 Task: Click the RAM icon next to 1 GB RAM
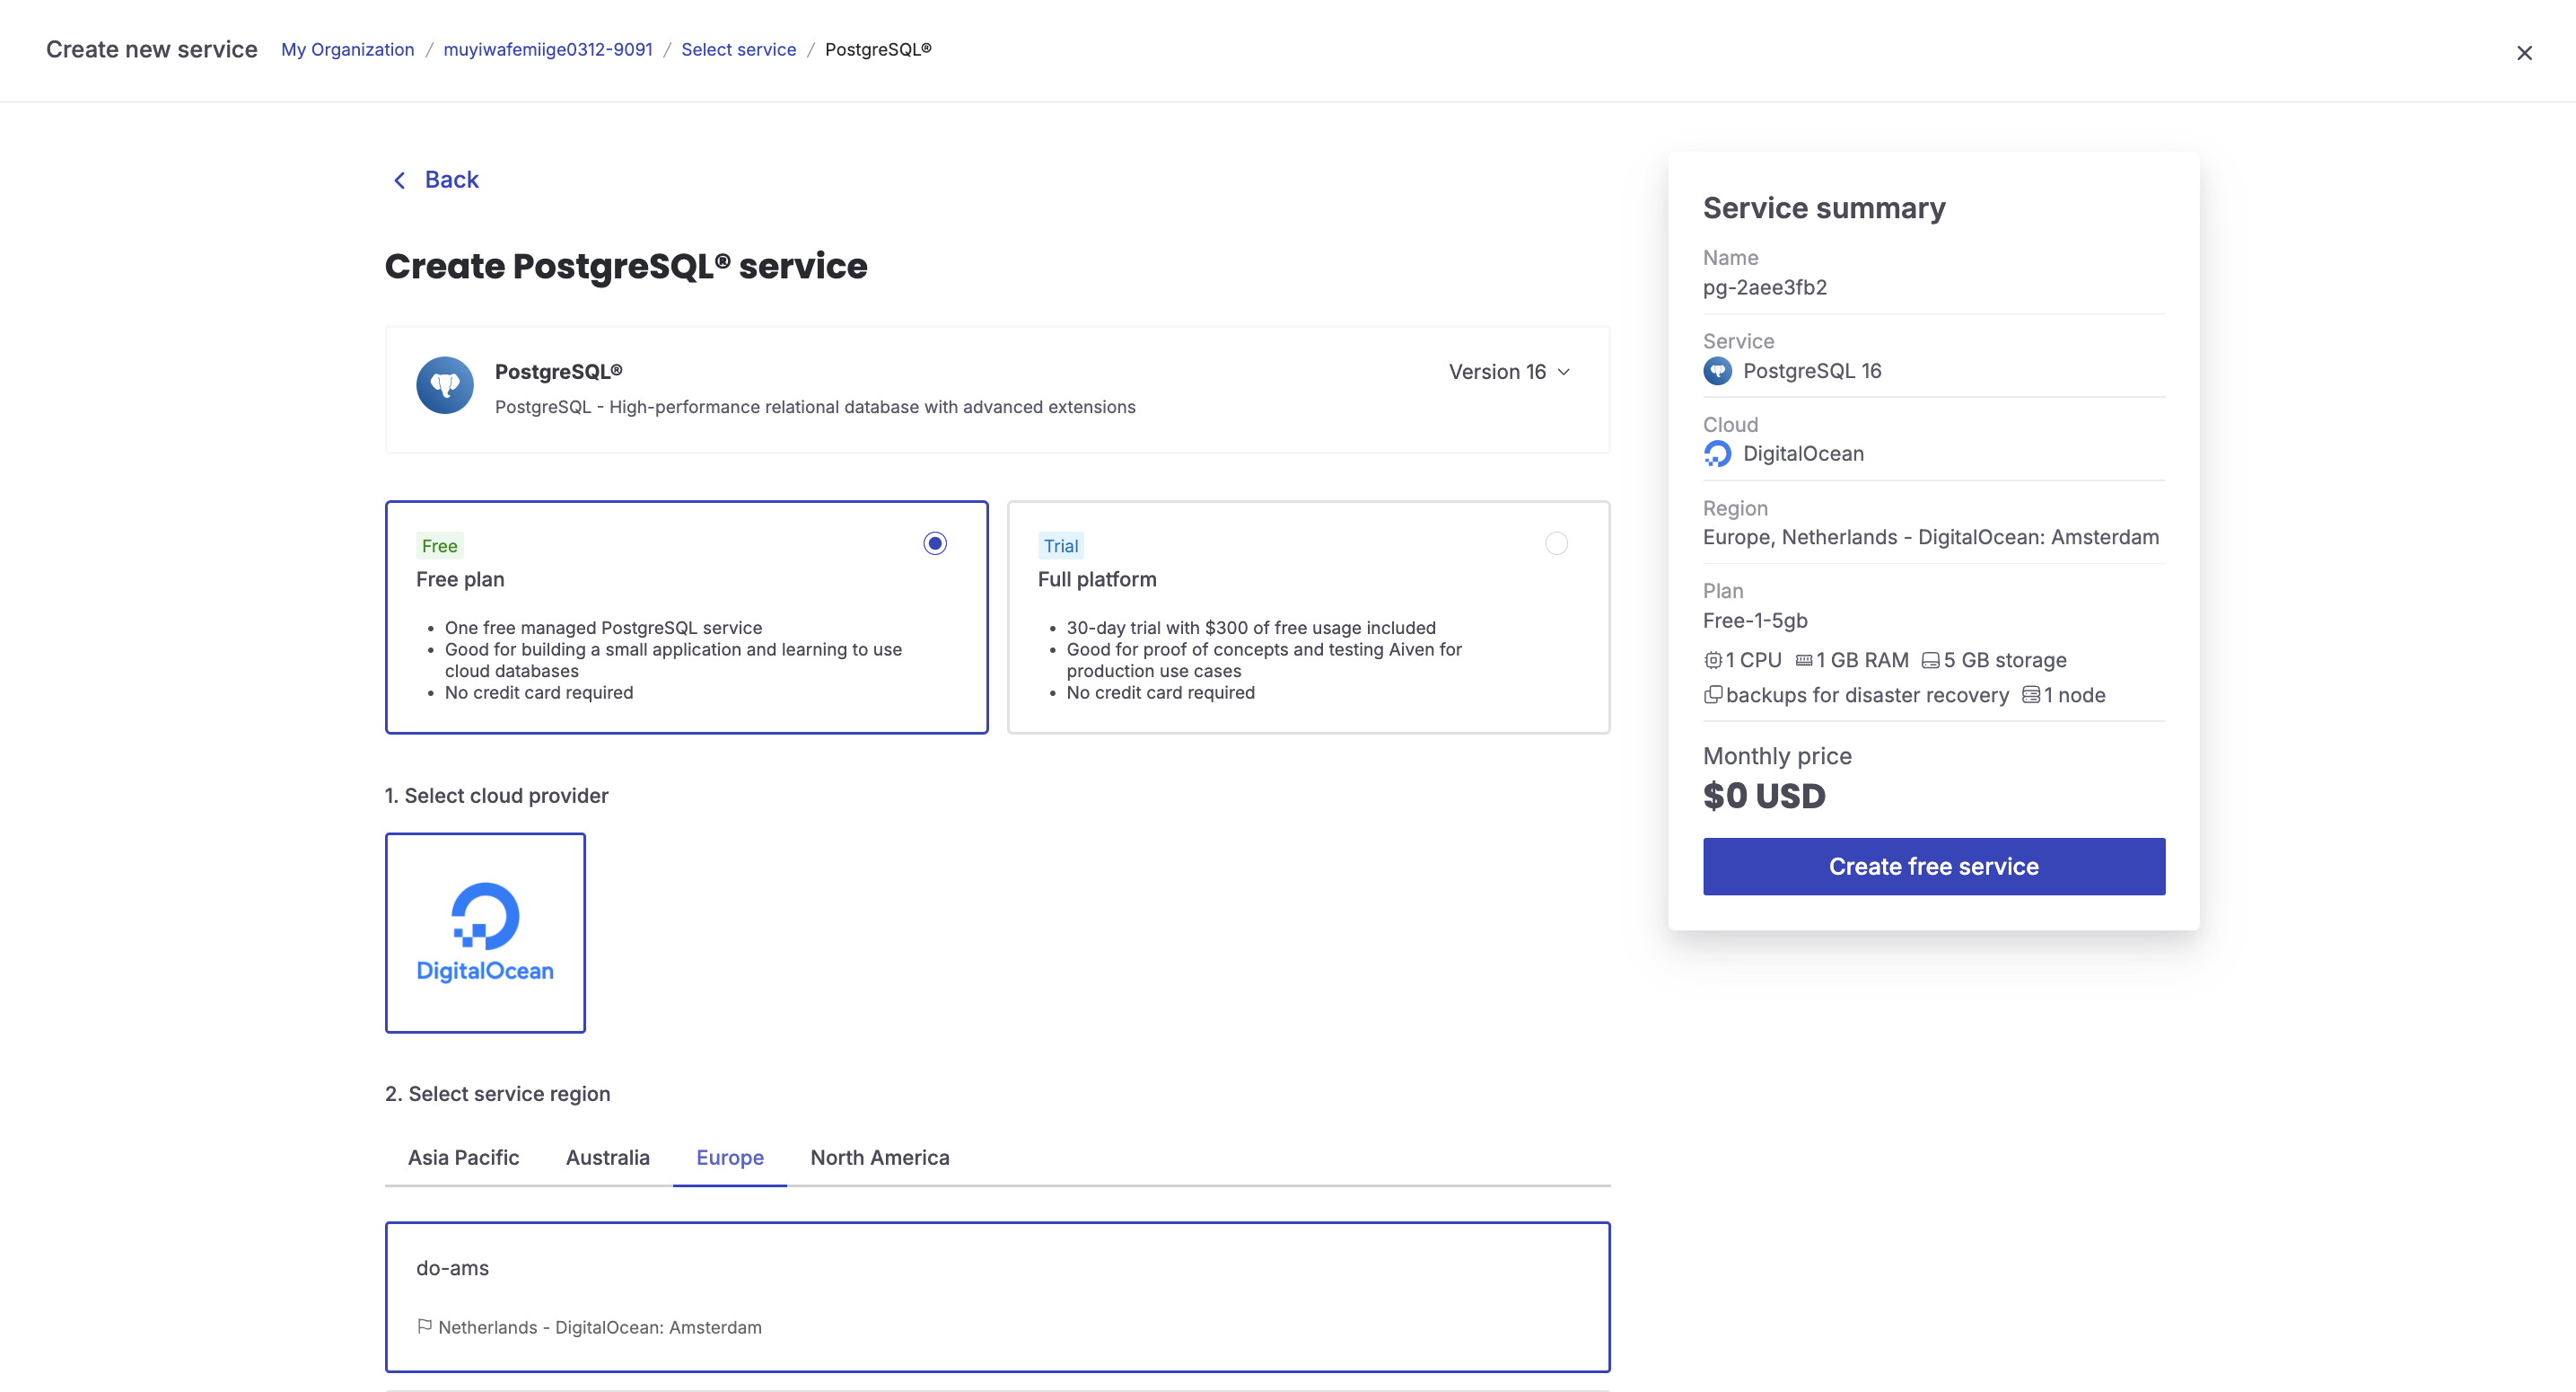click(1804, 660)
